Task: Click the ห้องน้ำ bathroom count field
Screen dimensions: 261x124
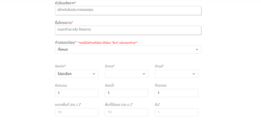Action: [x=127, y=93]
